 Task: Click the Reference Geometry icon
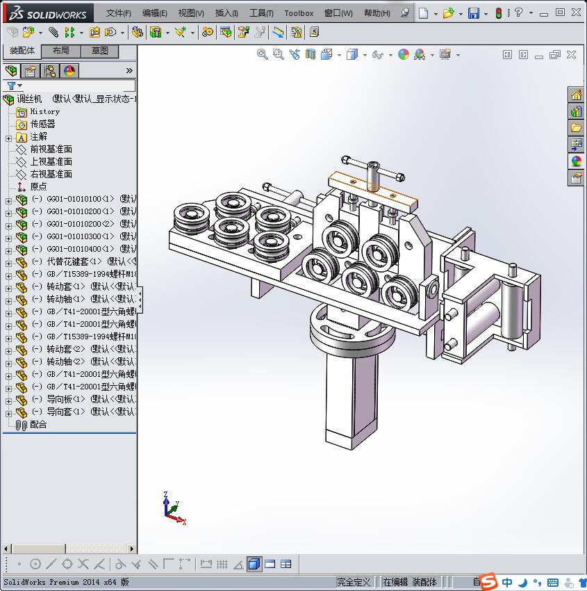click(x=181, y=33)
